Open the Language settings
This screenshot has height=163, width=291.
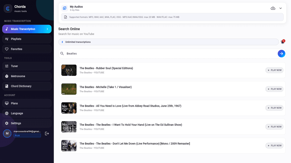click(27, 113)
